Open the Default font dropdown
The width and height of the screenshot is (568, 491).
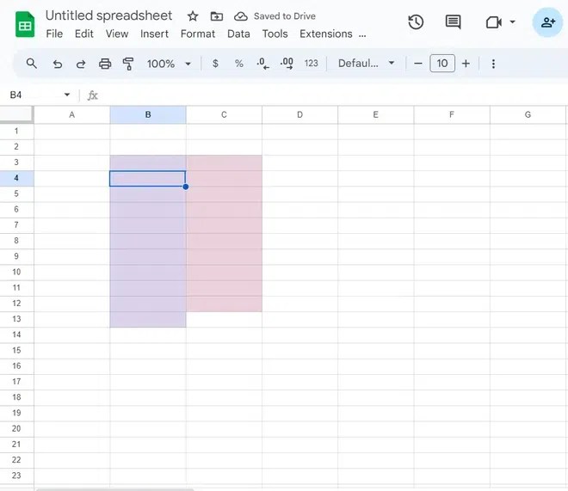pos(366,64)
